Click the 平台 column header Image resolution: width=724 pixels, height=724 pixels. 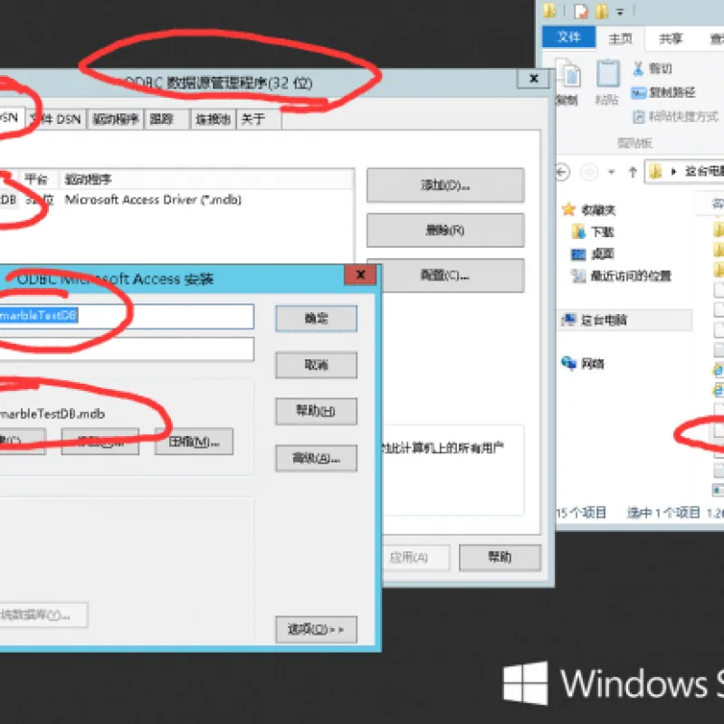[36, 179]
